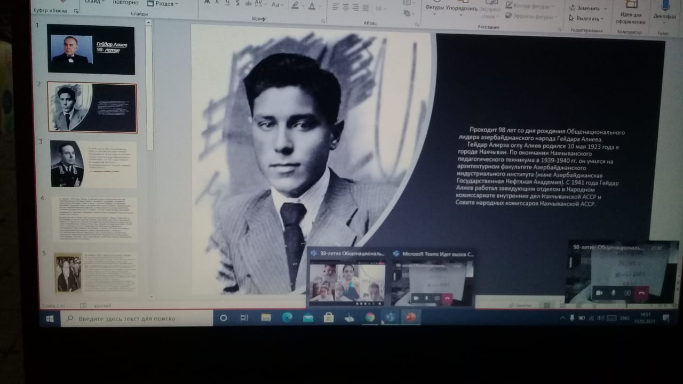Toggle camera in the floating Teams call window
Image resolution: width=683 pixels, height=384 pixels.
coord(599,293)
